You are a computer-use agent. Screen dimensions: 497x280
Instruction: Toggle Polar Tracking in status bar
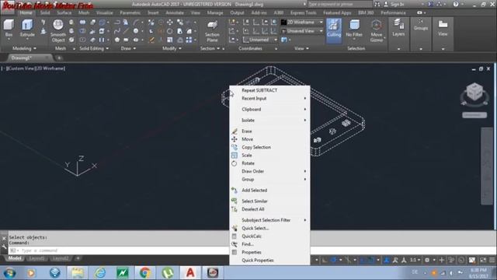(x=333, y=260)
